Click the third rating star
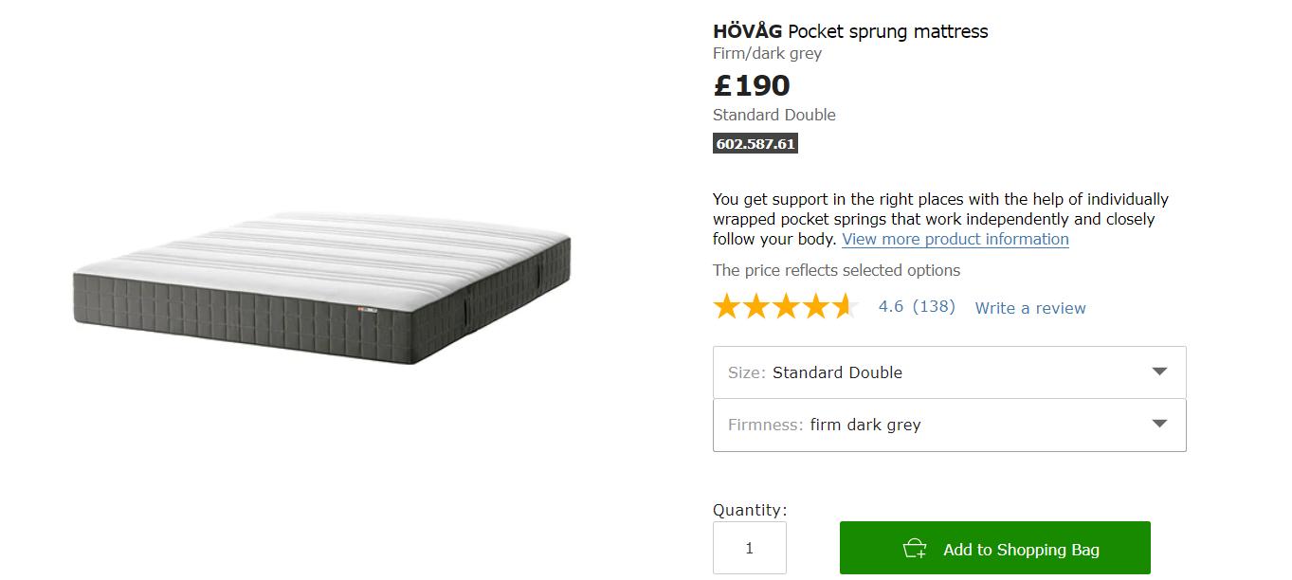1292x580 pixels. click(787, 306)
